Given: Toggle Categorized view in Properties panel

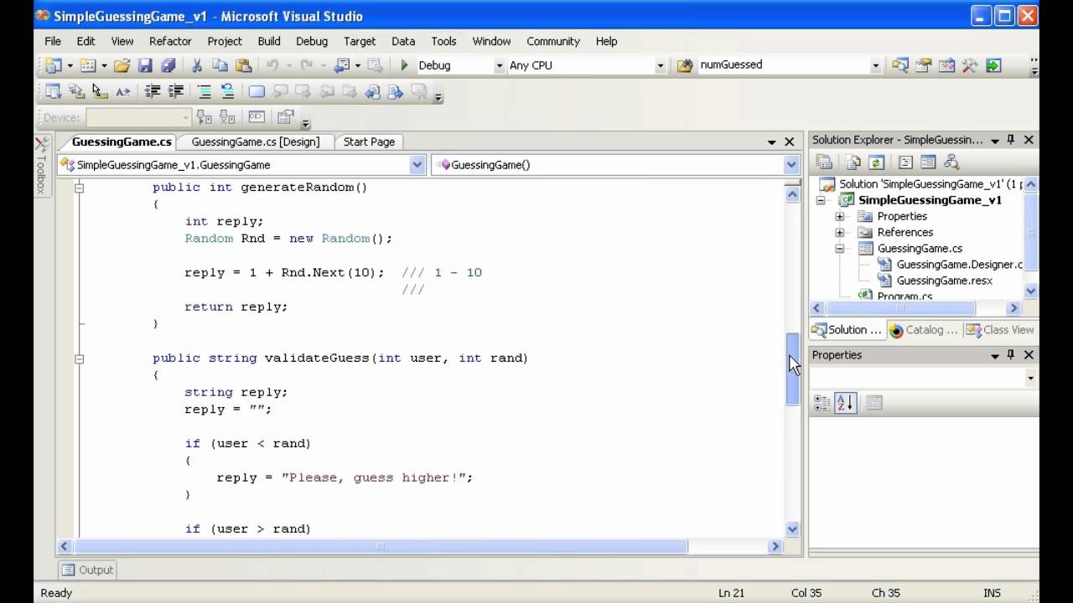Looking at the screenshot, I should pyautogui.click(x=822, y=403).
